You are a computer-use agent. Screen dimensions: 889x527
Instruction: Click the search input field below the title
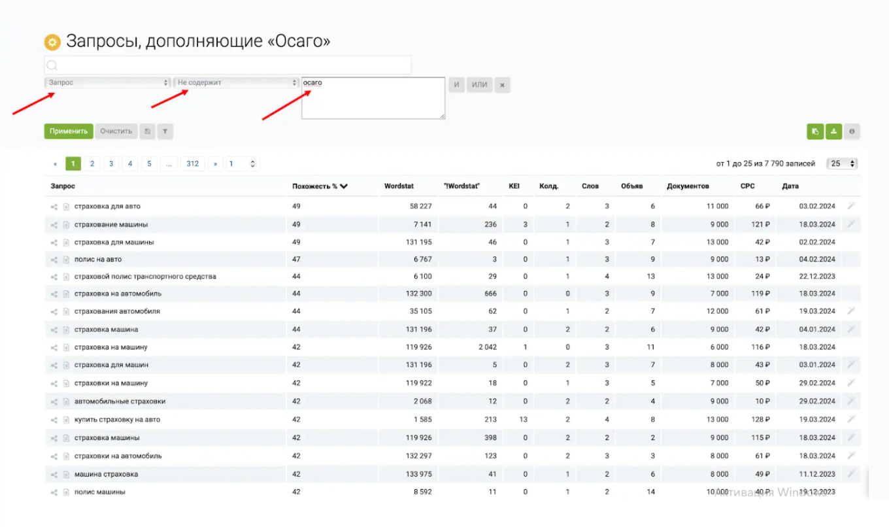coord(227,65)
